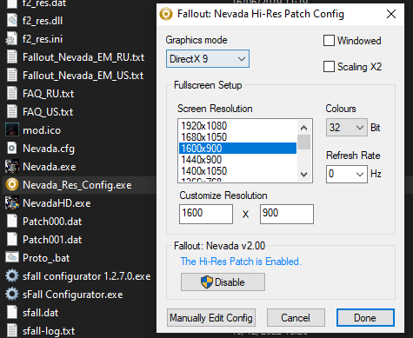Click the FAQ_RU.txt document icon
This screenshot has width=413, height=338.
[12, 94]
